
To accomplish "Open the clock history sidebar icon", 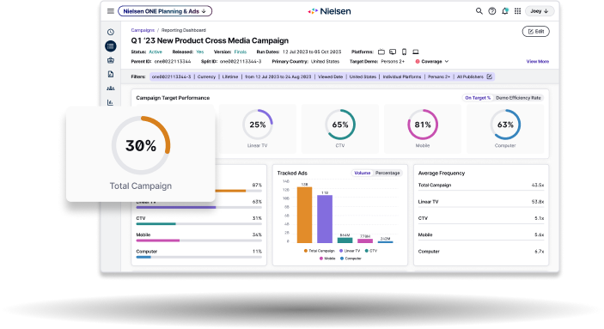I will [111, 32].
